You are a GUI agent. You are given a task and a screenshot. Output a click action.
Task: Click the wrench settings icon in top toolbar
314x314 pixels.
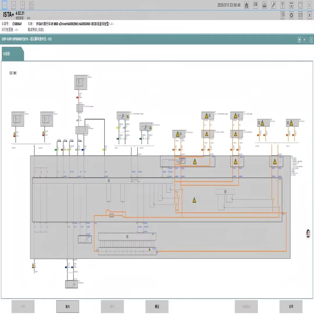pos(273,5)
